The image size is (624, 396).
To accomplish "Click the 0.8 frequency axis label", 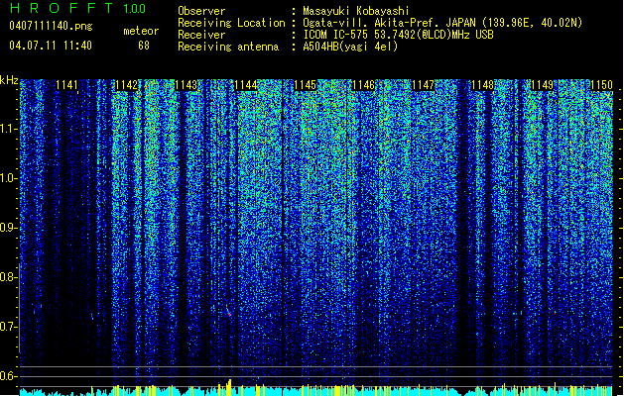I will coord(8,277).
